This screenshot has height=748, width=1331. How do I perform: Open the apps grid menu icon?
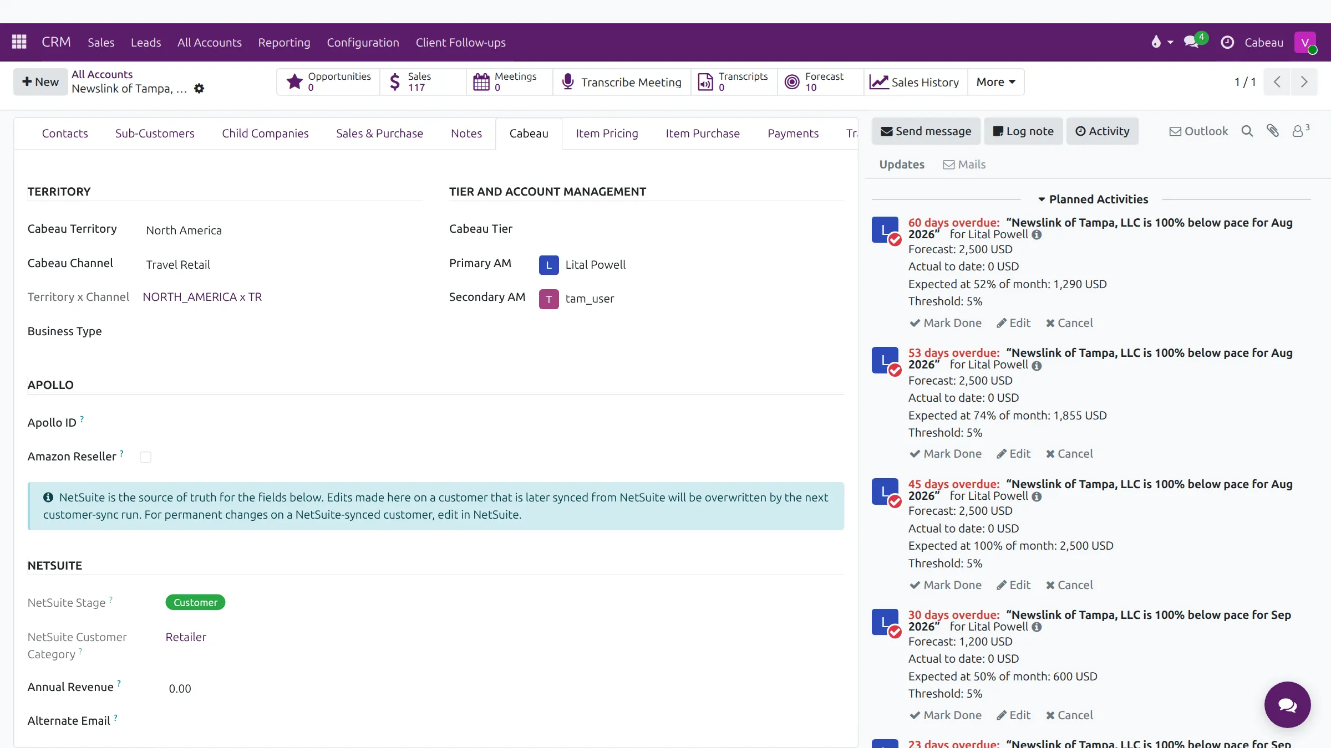(x=19, y=42)
